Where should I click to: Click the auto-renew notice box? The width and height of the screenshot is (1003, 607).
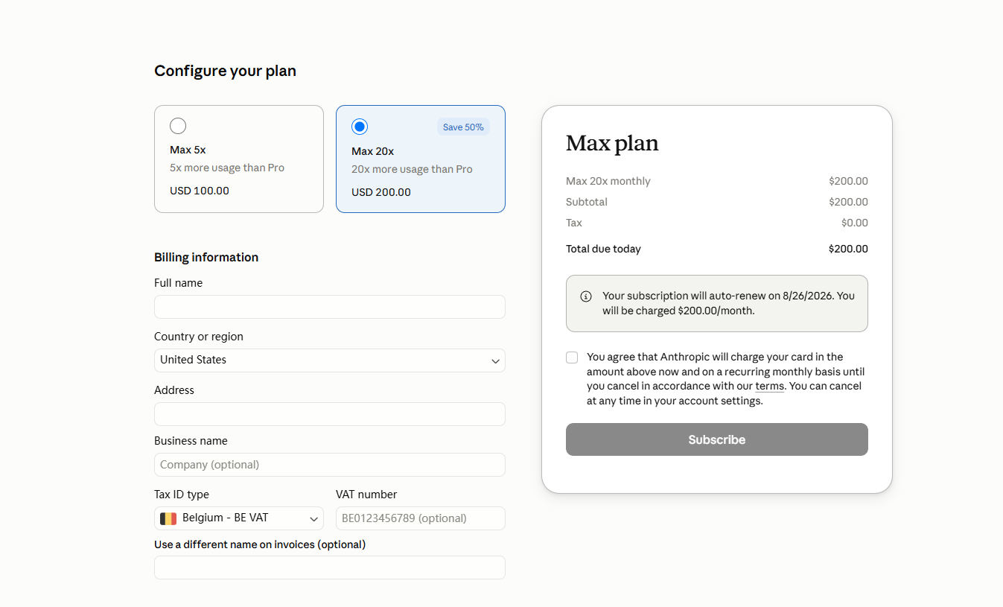[717, 303]
